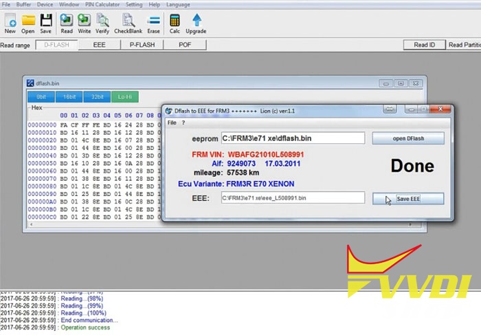The width and height of the screenshot is (481, 335).
Task: Click the EEE output path field
Action: click(x=293, y=197)
